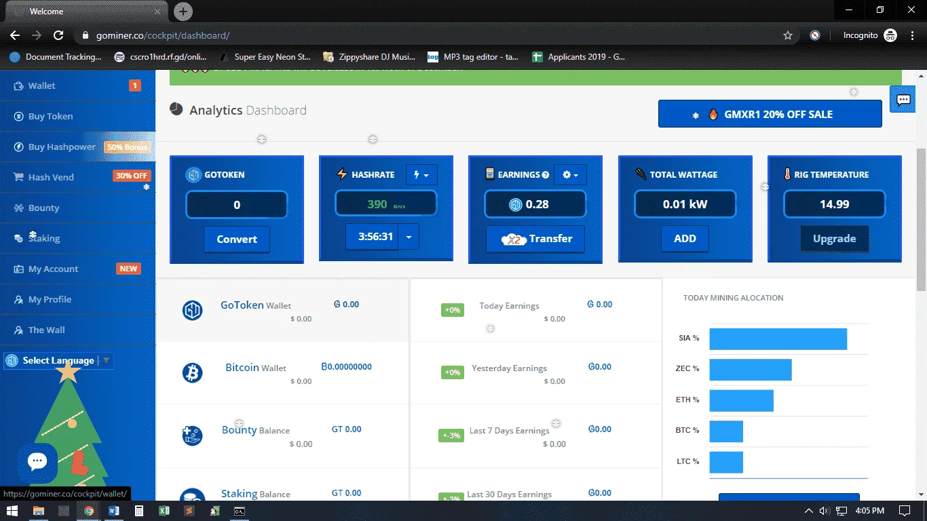Click the GoToken card logo icon

pyautogui.click(x=193, y=175)
